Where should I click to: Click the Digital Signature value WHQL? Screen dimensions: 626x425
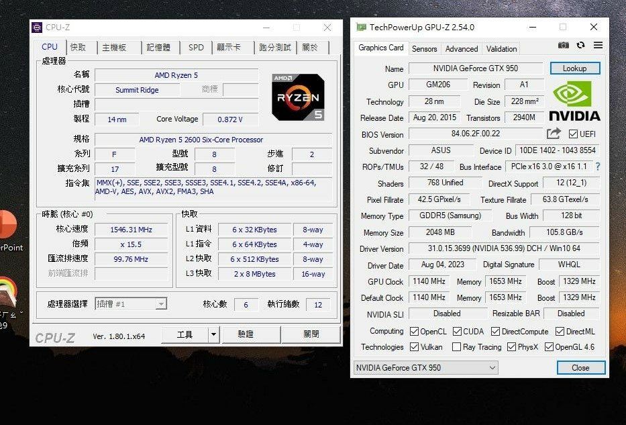coord(570,265)
